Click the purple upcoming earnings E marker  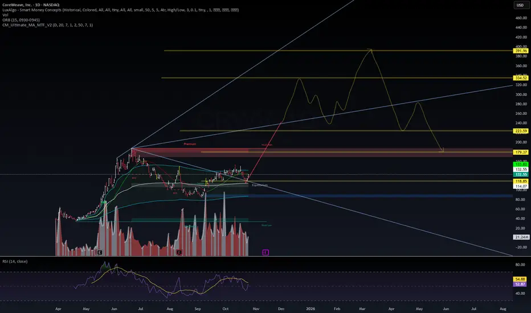(x=265, y=253)
